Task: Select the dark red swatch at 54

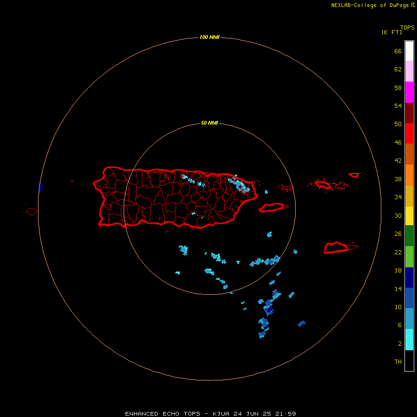Action: (409, 113)
